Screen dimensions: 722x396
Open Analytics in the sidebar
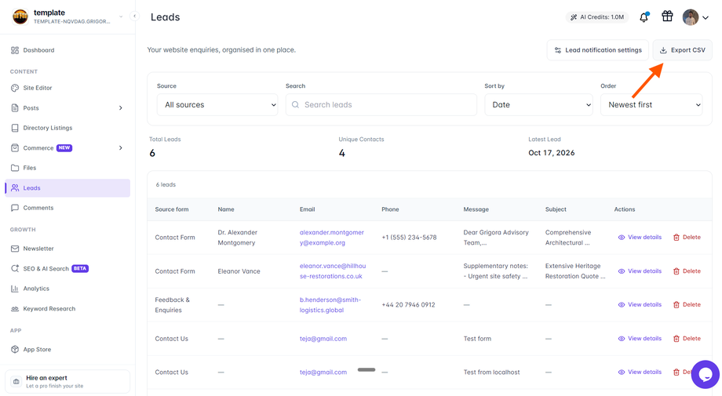coord(67,289)
